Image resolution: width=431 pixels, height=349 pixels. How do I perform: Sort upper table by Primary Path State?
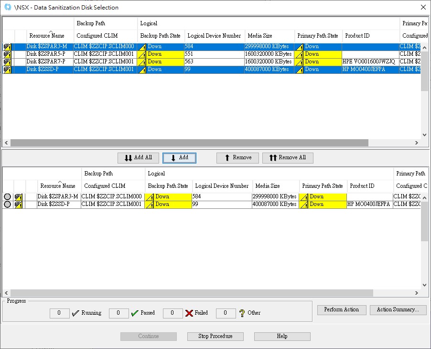click(318, 36)
